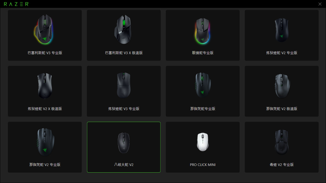Image resolution: width=326 pixels, height=183 pixels.
Task: Click the 炼狱蝰蛇 V3 专业版 text label
Action: tap(124, 109)
